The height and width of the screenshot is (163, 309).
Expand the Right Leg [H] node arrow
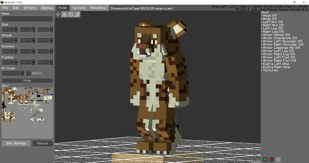[x=262, y=32]
